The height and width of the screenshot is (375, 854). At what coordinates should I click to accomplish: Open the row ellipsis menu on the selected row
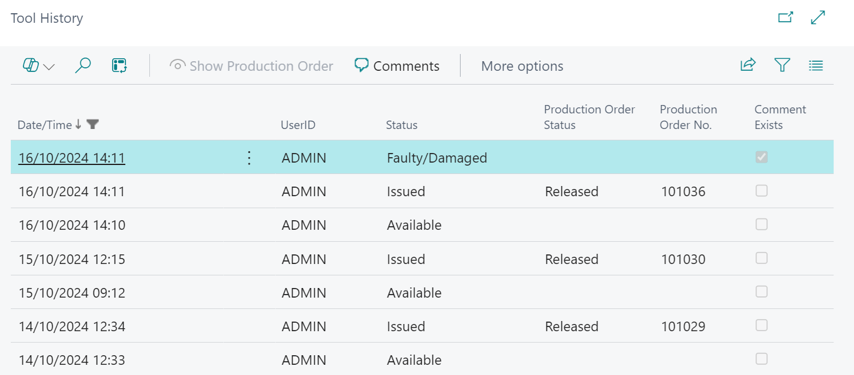249,158
